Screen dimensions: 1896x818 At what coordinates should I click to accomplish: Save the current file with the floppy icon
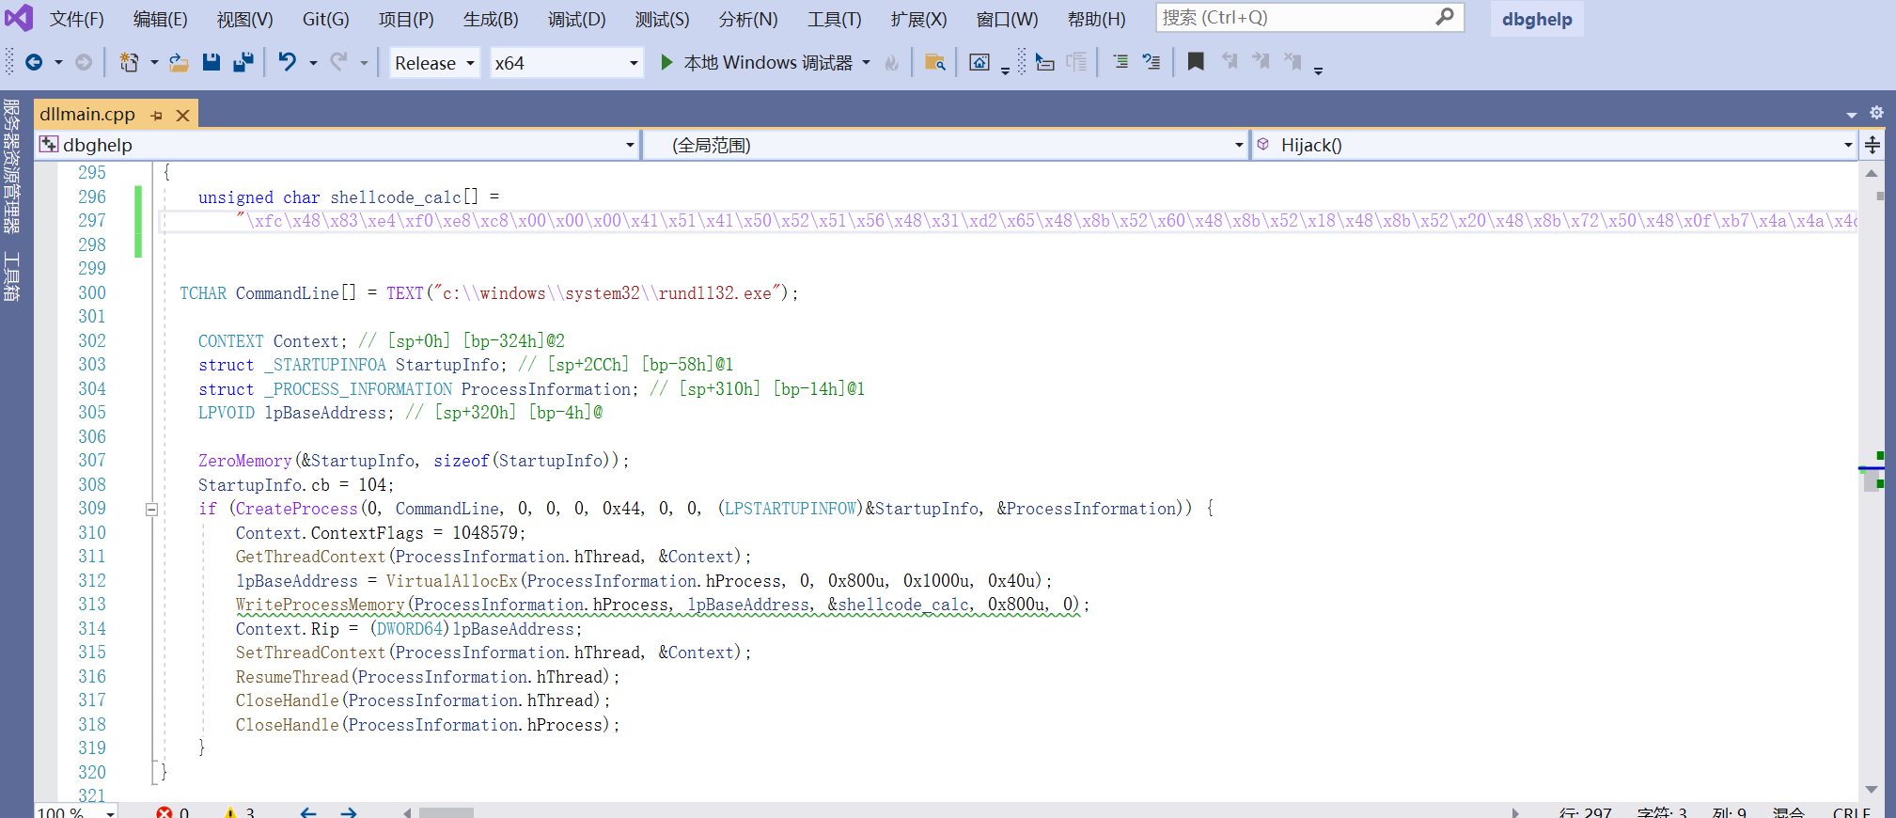211,62
